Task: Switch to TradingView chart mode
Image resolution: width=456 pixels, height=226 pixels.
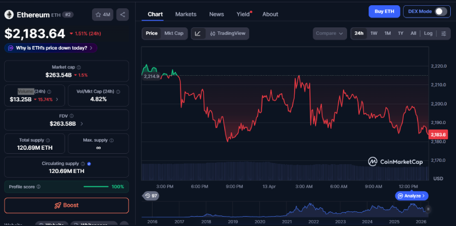Action: tap(227, 33)
